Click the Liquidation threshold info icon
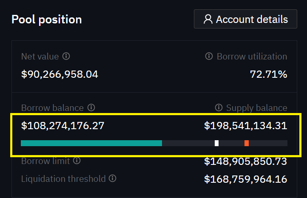Image resolution: width=307 pixels, height=198 pixels. coord(112,179)
